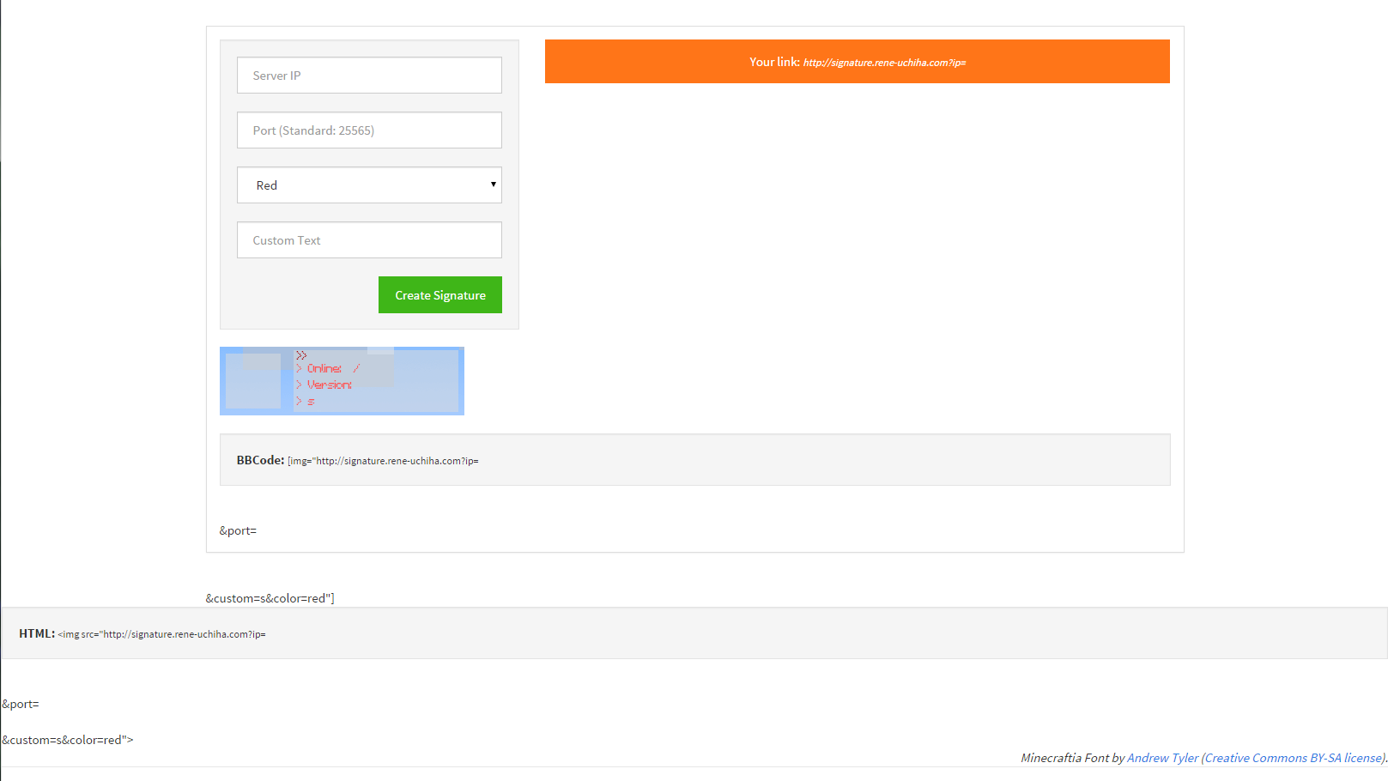
Task: Focus the Port (Standard: 25565) field
Action: pyautogui.click(x=369, y=130)
